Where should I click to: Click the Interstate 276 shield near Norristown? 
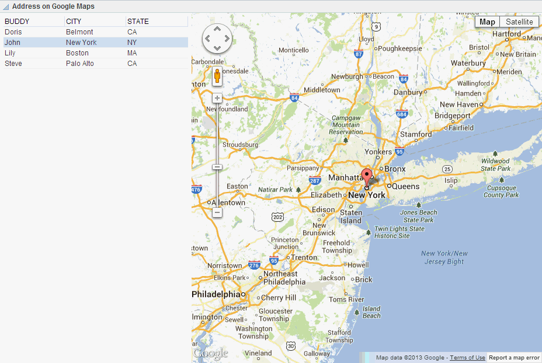(254, 266)
